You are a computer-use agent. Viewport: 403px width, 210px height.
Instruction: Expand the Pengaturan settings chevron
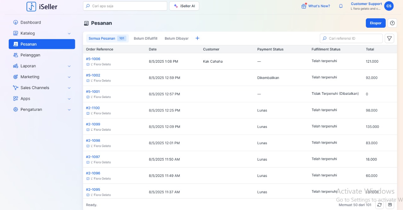(69, 110)
